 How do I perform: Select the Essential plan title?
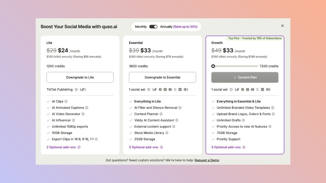tap(136, 43)
